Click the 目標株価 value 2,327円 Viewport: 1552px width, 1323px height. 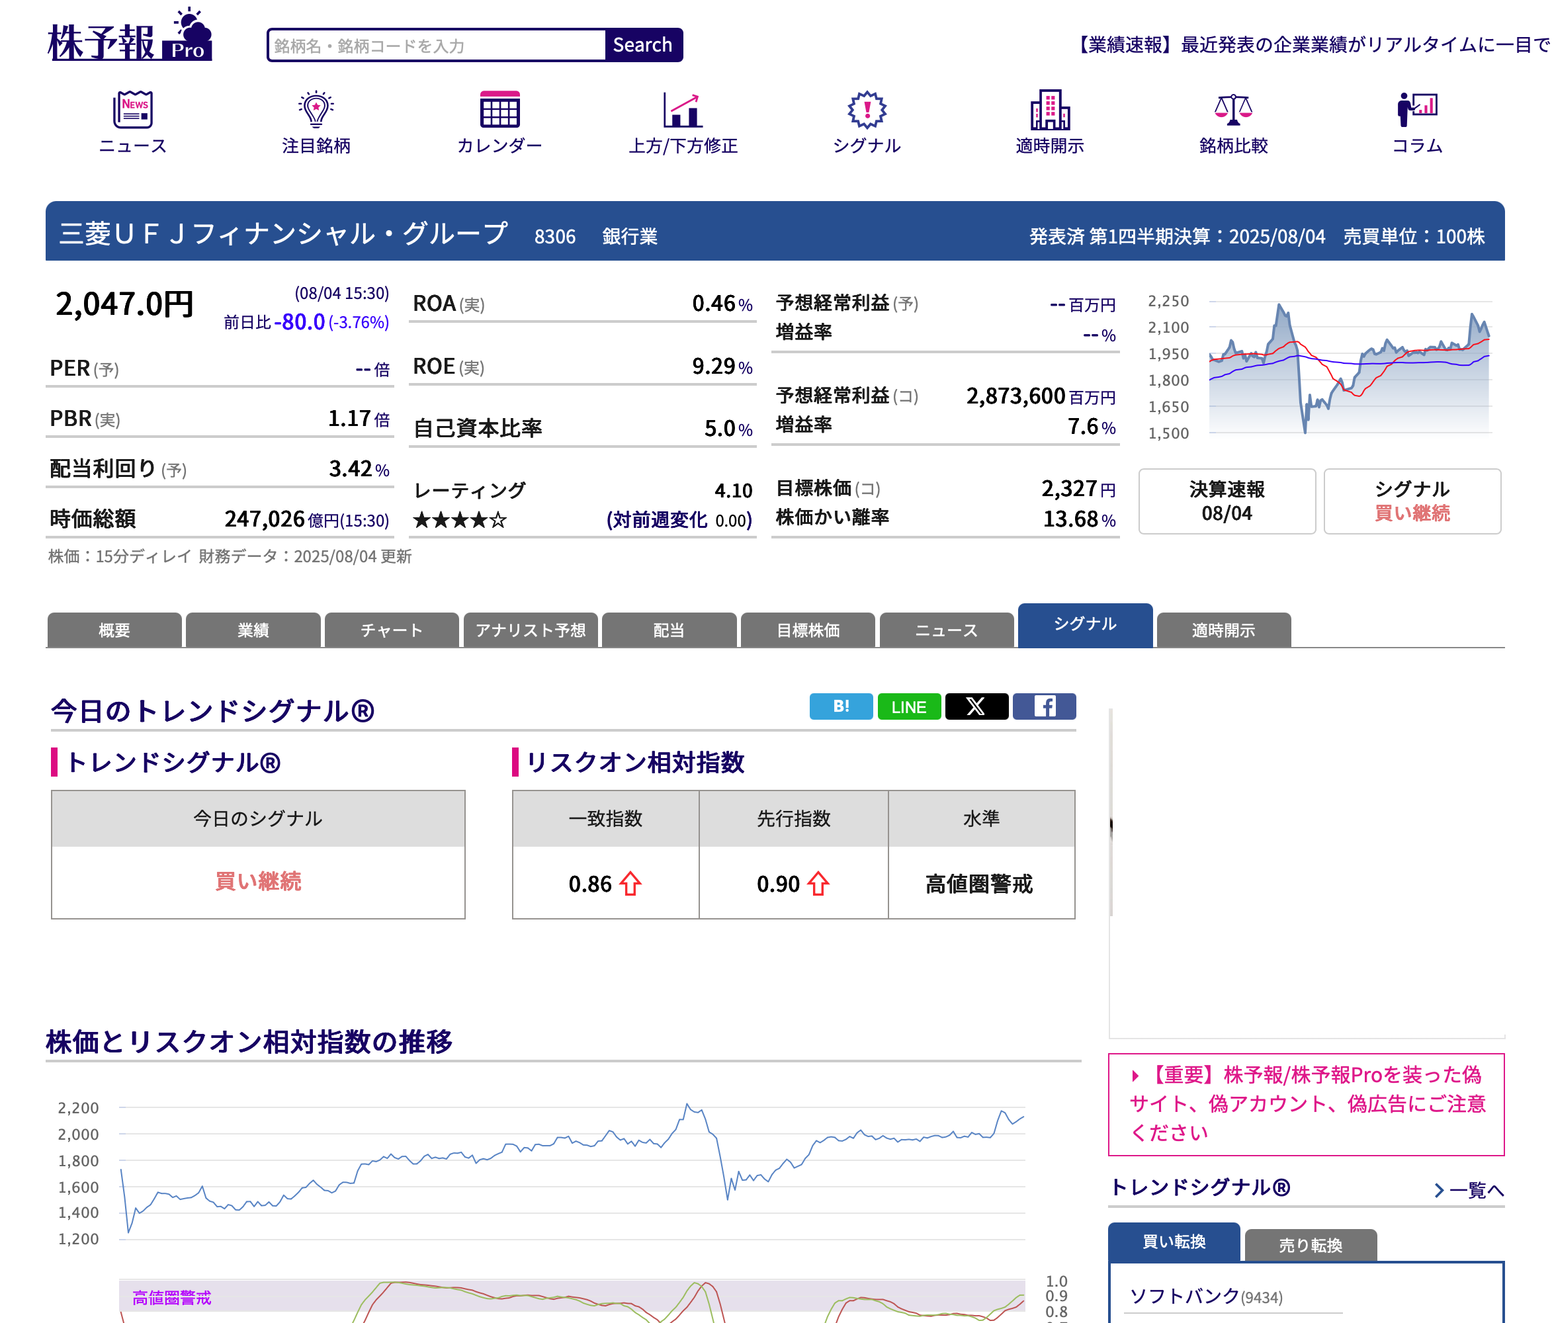tap(1078, 490)
